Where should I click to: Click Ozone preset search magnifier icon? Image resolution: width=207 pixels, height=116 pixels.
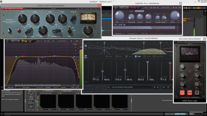(x=108, y=87)
